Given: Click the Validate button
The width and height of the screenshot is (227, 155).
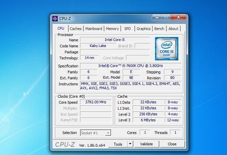Looking at the screenshot, I should click(147, 144).
